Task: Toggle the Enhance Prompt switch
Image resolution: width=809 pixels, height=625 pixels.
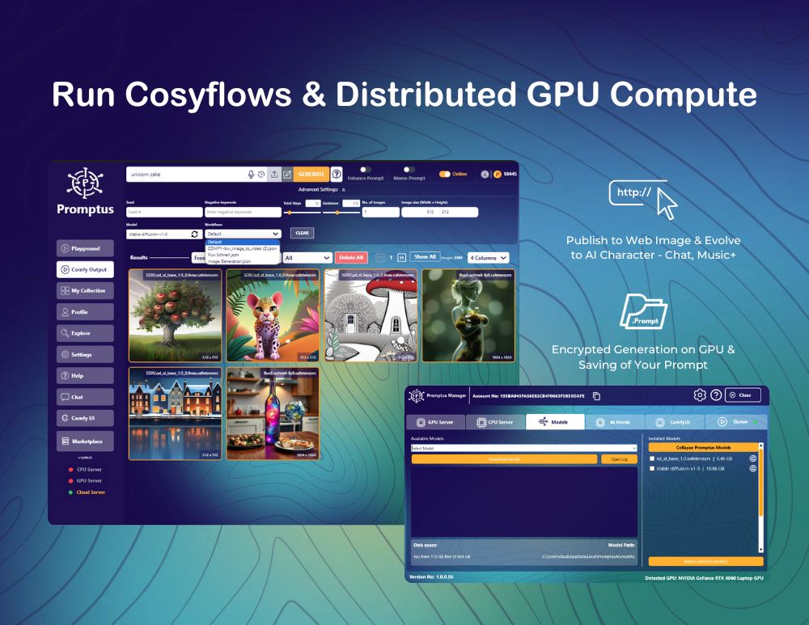Action: pyautogui.click(x=366, y=170)
